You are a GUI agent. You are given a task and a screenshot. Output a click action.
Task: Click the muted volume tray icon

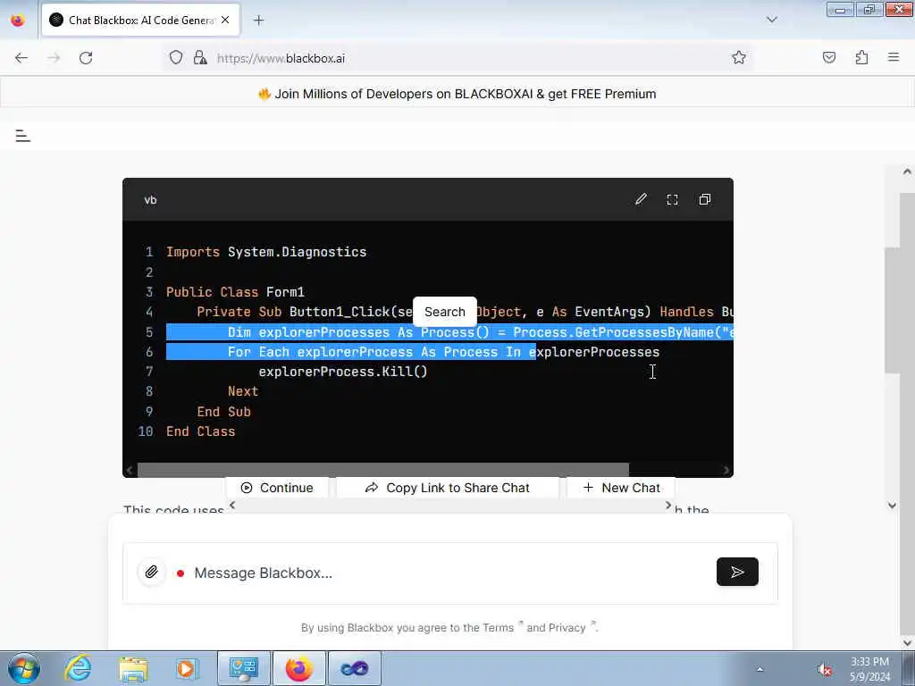pyautogui.click(x=824, y=669)
